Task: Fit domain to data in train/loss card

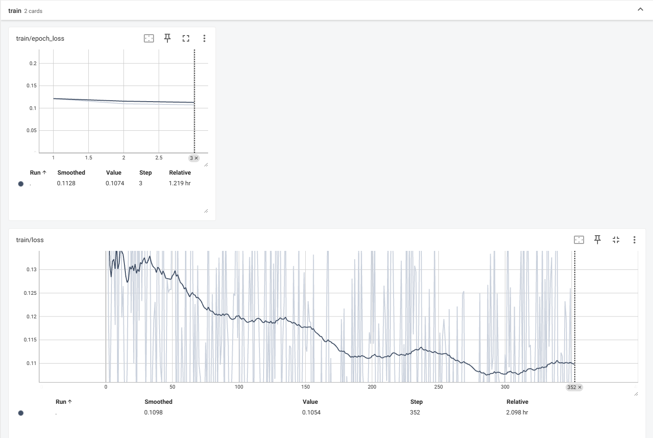Action: 579,240
